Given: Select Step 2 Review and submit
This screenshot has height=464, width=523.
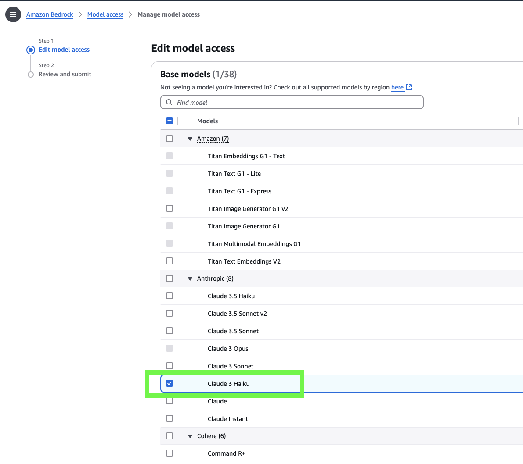Looking at the screenshot, I should pyautogui.click(x=65, y=74).
